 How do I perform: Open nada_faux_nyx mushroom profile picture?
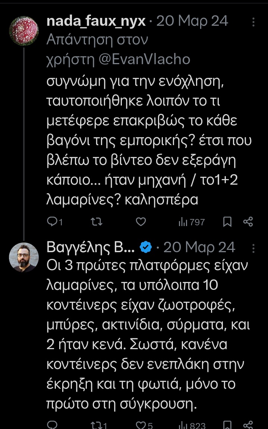24,31
